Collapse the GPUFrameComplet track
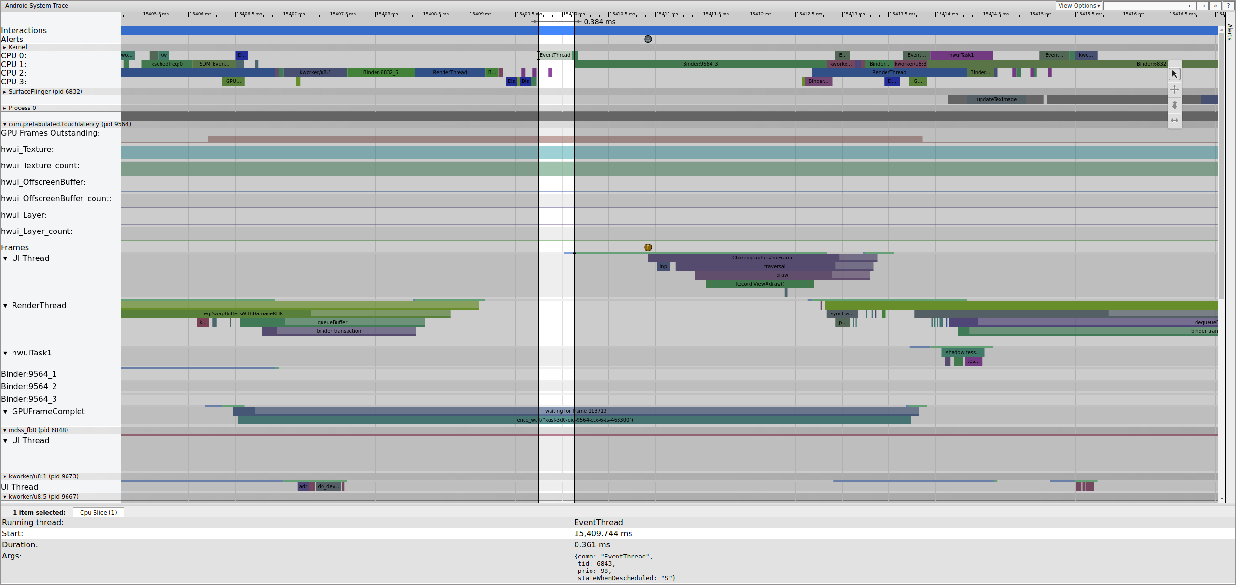1236x585 pixels. (x=5, y=412)
